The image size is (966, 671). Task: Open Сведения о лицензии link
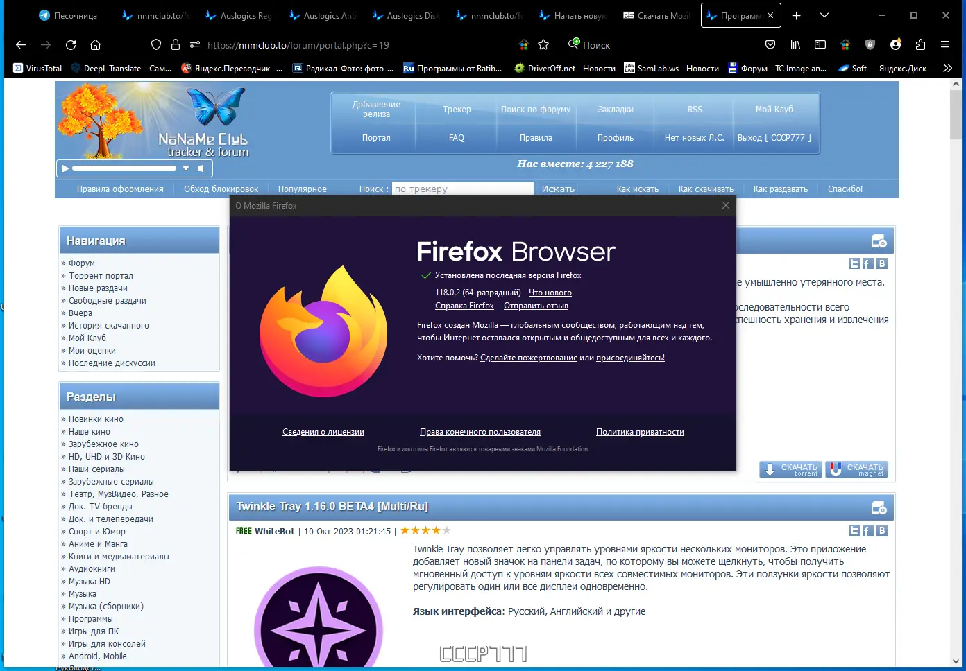pos(323,432)
